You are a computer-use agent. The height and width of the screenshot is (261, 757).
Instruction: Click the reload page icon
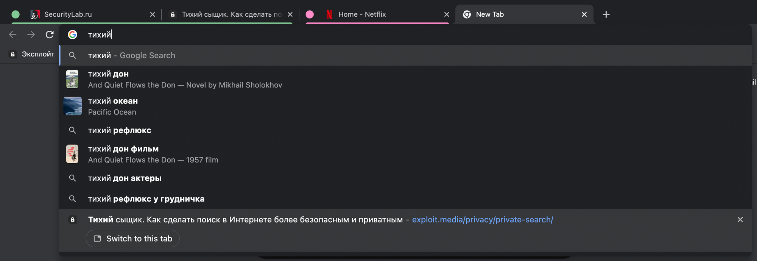(50, 35)
